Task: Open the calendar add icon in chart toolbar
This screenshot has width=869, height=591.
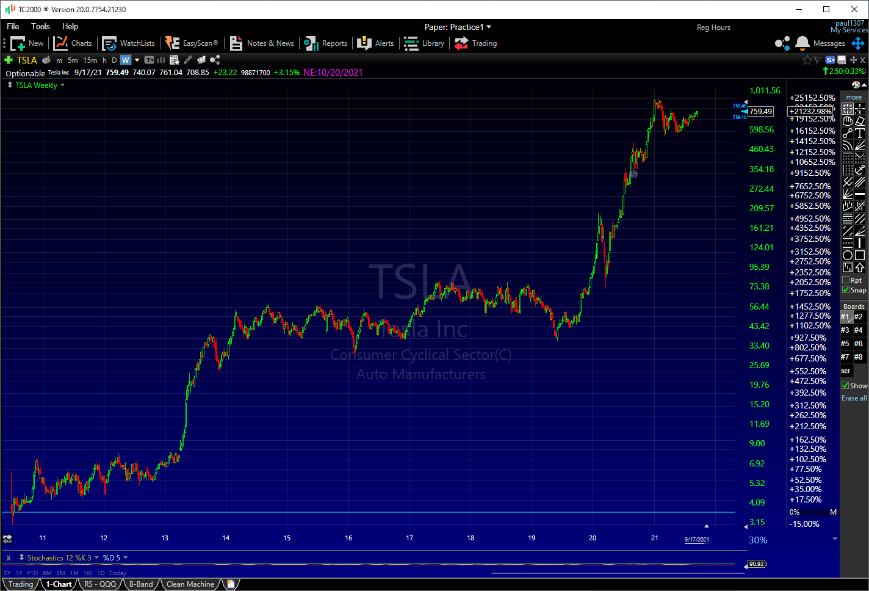Action: [x=175, y=60]
